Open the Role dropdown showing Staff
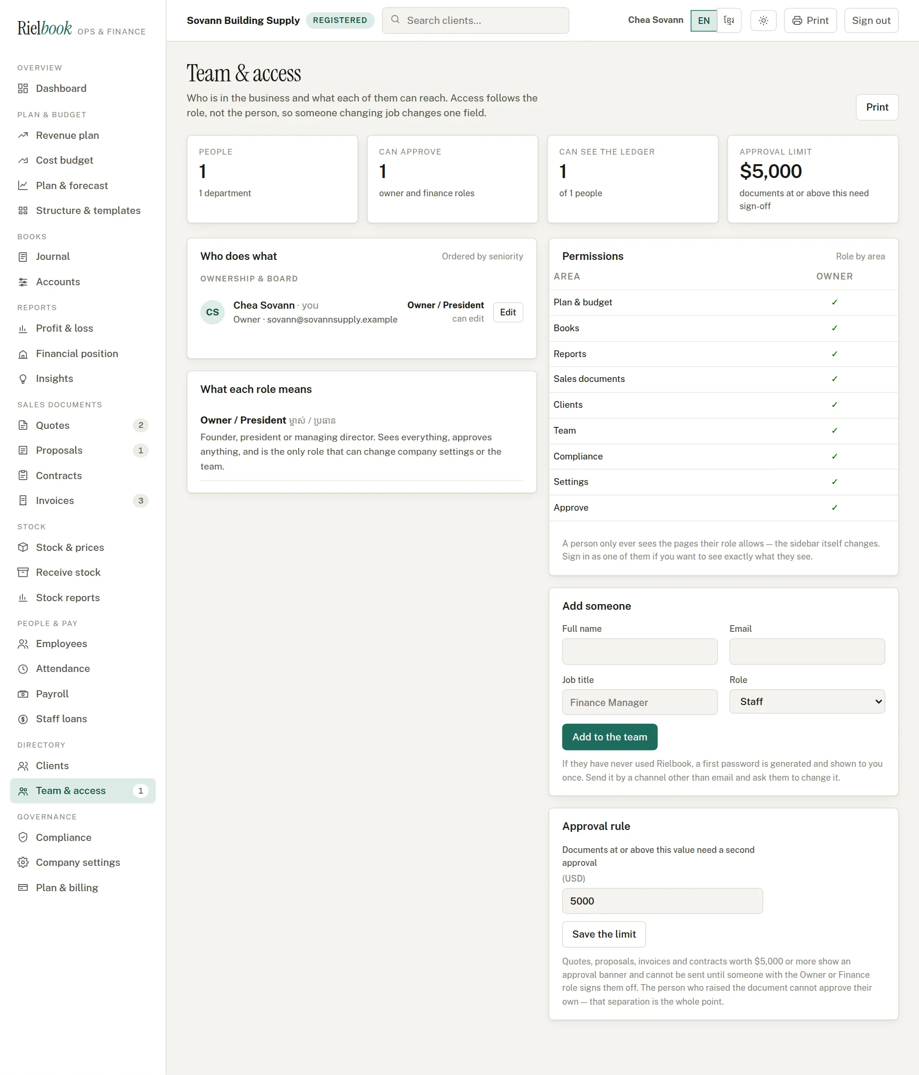Screen dimensions: 919x1075 pos(807,702)
